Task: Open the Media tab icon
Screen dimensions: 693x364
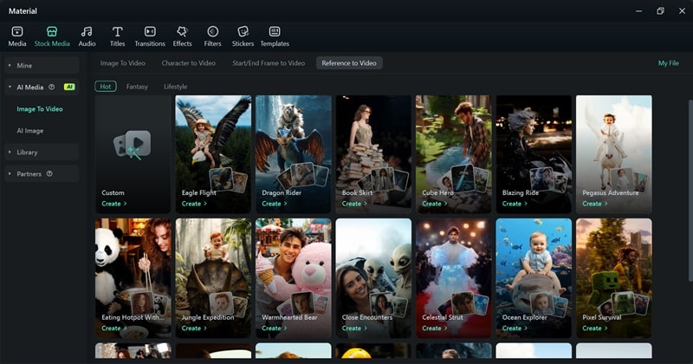Action: point(17,31)
